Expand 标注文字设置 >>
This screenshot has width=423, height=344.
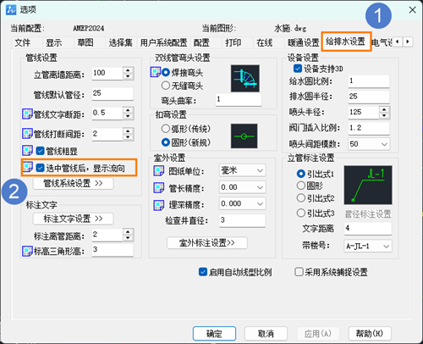(73, 219)
